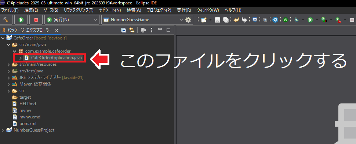Viewport: 356px width, 144px height.
Task: Select the mvnw file
Action: pos(25,110)
